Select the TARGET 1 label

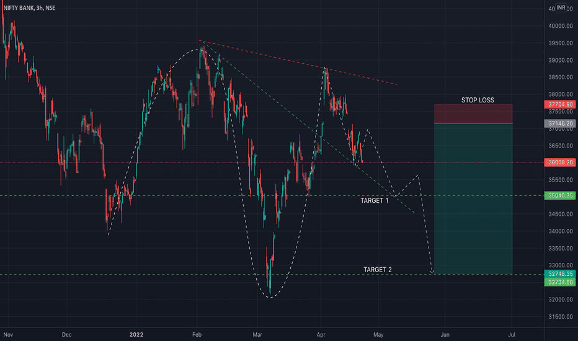pyautogui.click(x=374, y=200)
